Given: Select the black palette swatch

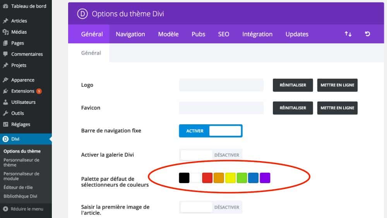Looking at the screenshot, I should (184, 178).
